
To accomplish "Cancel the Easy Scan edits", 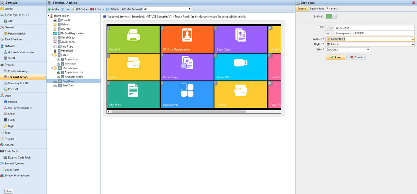I will [356, 57].
